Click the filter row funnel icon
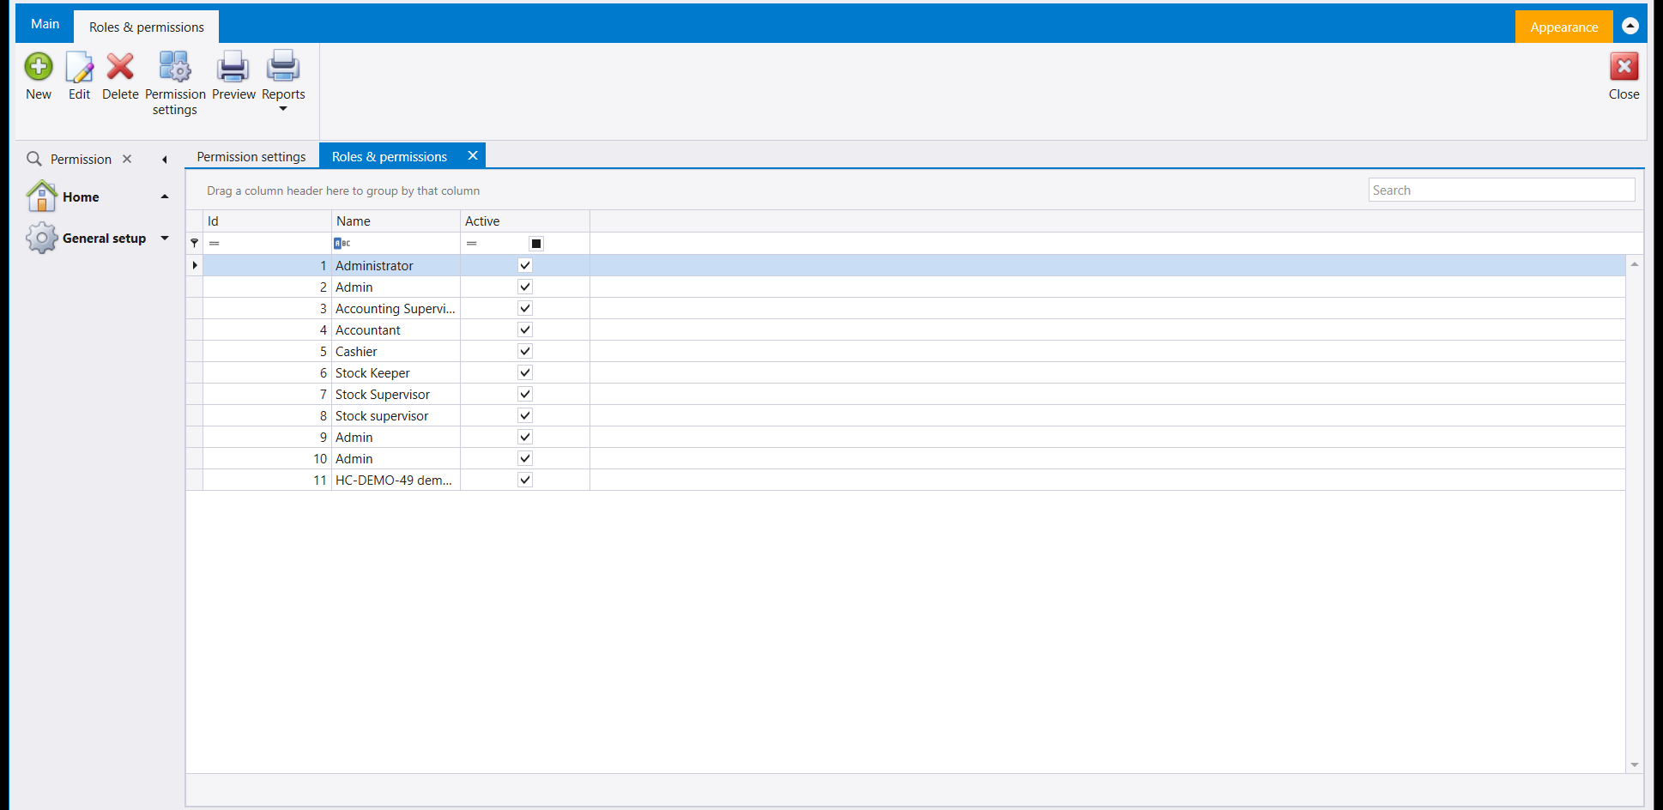Viewport: 1663px width, 810px height. pos(195,243)
